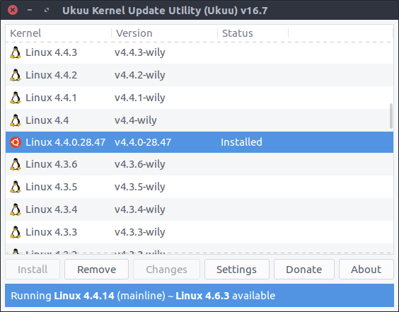Click the Donate button
Screen dimensions: 399x312
(x=303, y=270)
